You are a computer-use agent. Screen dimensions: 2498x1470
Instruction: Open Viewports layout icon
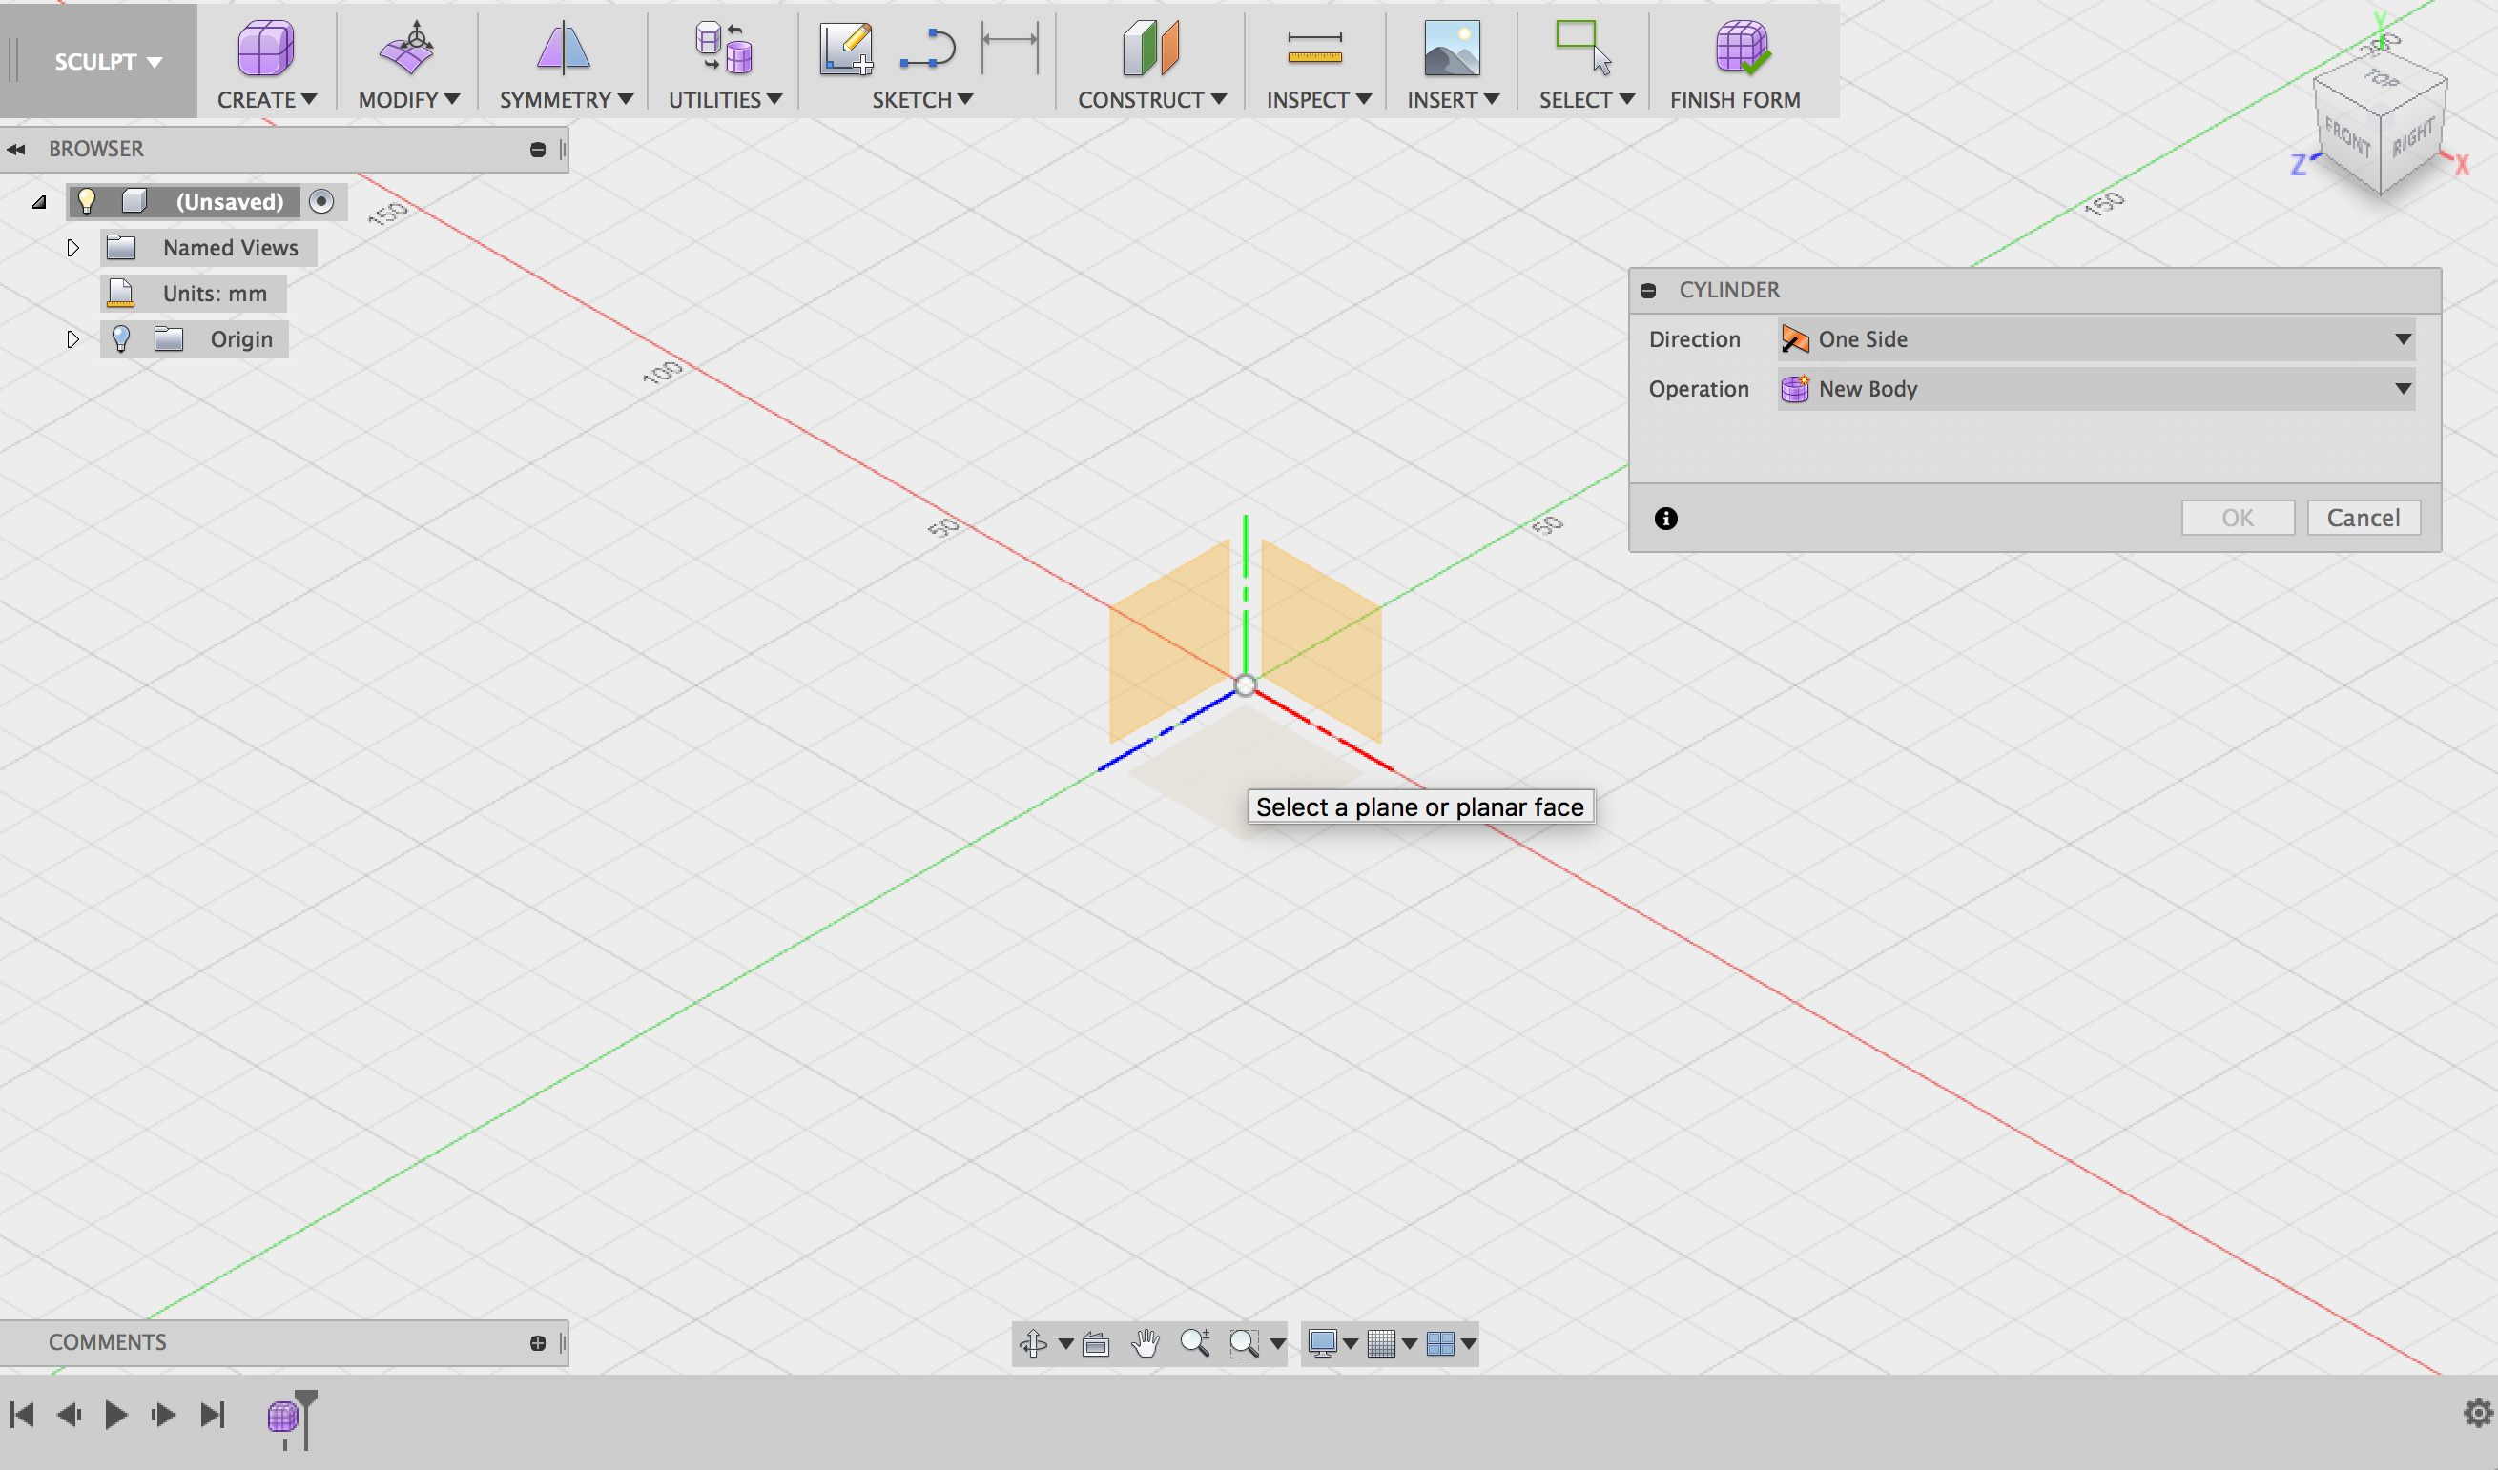pos(1440,1343)
